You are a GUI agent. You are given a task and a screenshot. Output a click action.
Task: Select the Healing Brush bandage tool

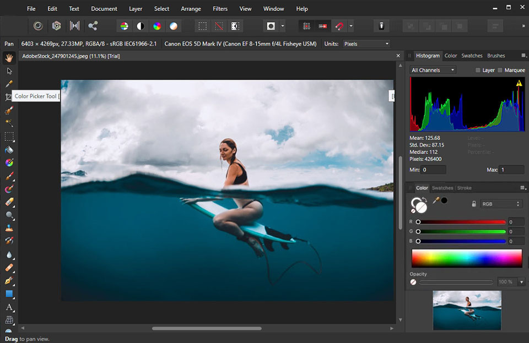[x=9, y=268]
